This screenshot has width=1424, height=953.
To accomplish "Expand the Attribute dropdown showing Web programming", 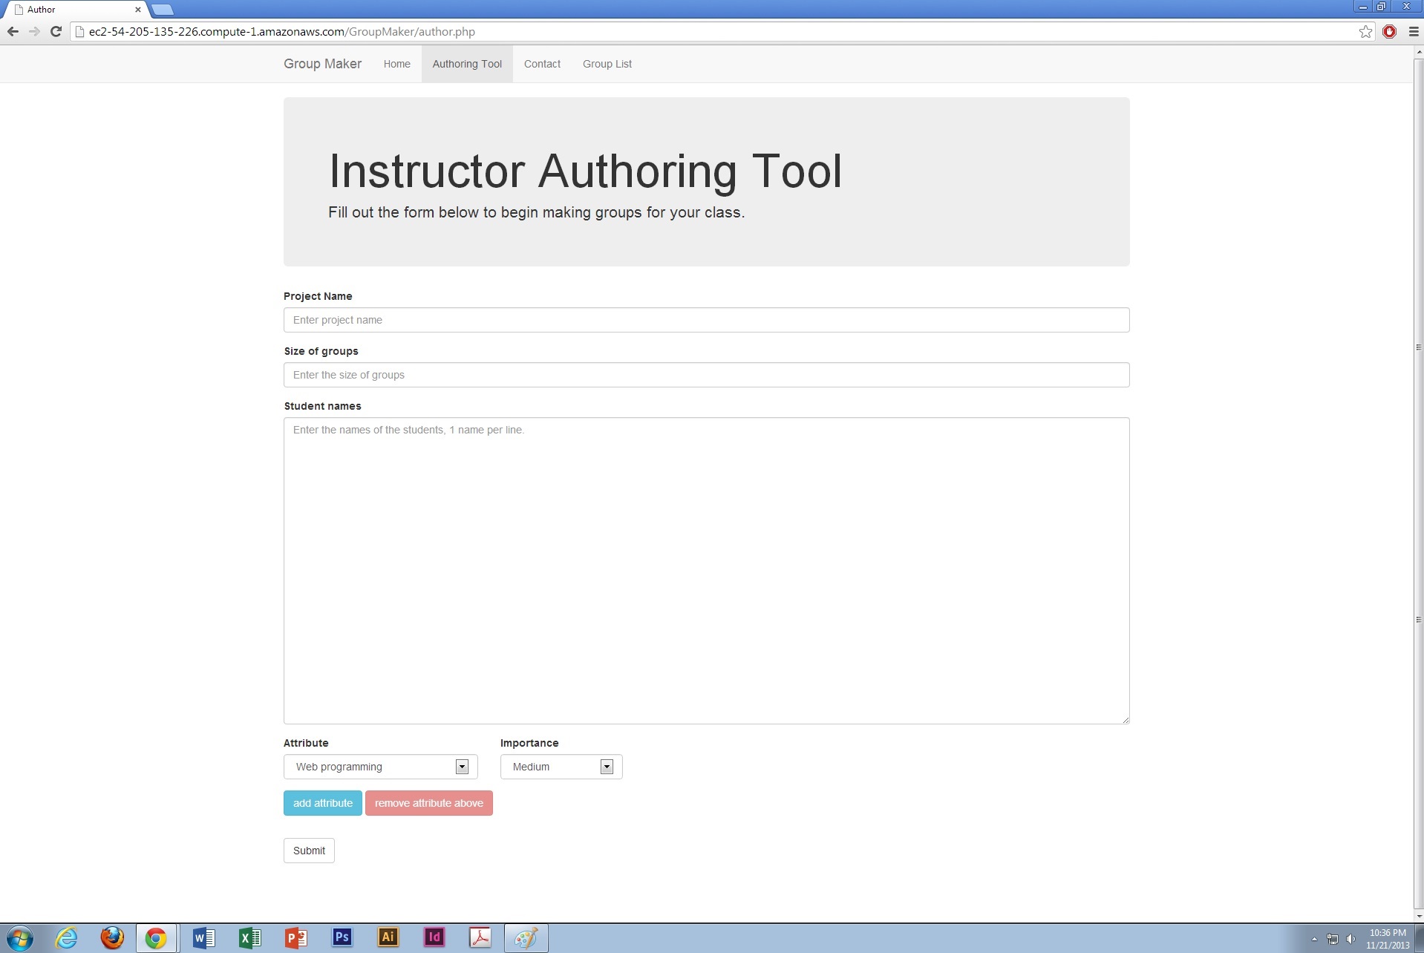I will (x=380, y=767).
